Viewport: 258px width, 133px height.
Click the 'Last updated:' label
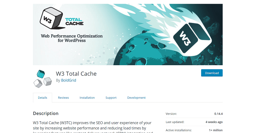pyautogui.click(x=175, y=122)
